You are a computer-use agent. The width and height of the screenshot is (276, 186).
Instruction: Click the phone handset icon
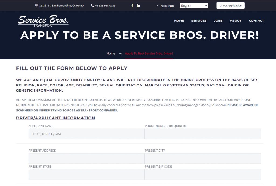[92, 5]
